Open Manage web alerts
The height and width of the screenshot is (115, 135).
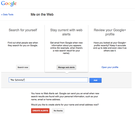click(66, 67)
